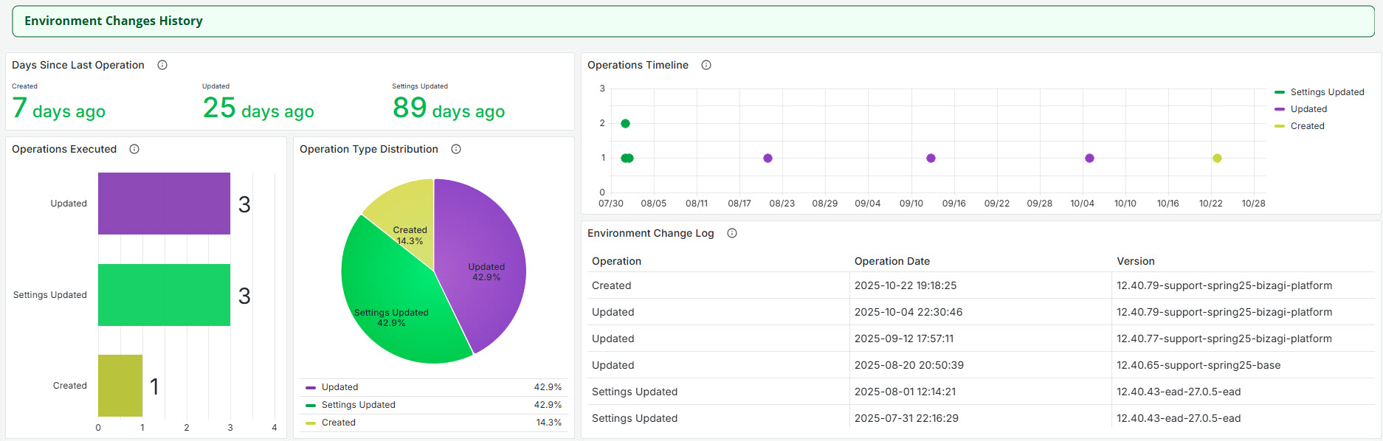Click the 14.3% value in pie legend
Screen dimensions: 1383x441
(548, 423)
